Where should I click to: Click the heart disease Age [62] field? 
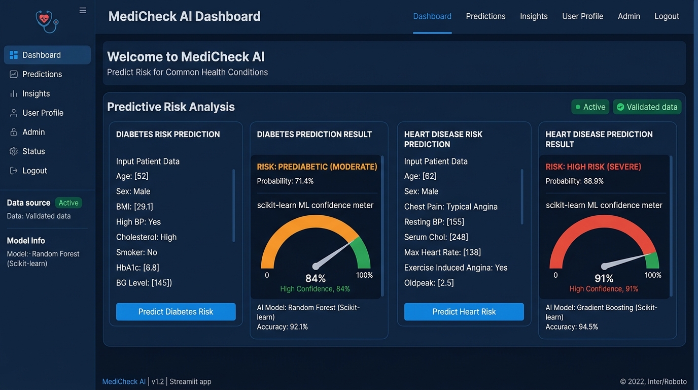(421, 176)
